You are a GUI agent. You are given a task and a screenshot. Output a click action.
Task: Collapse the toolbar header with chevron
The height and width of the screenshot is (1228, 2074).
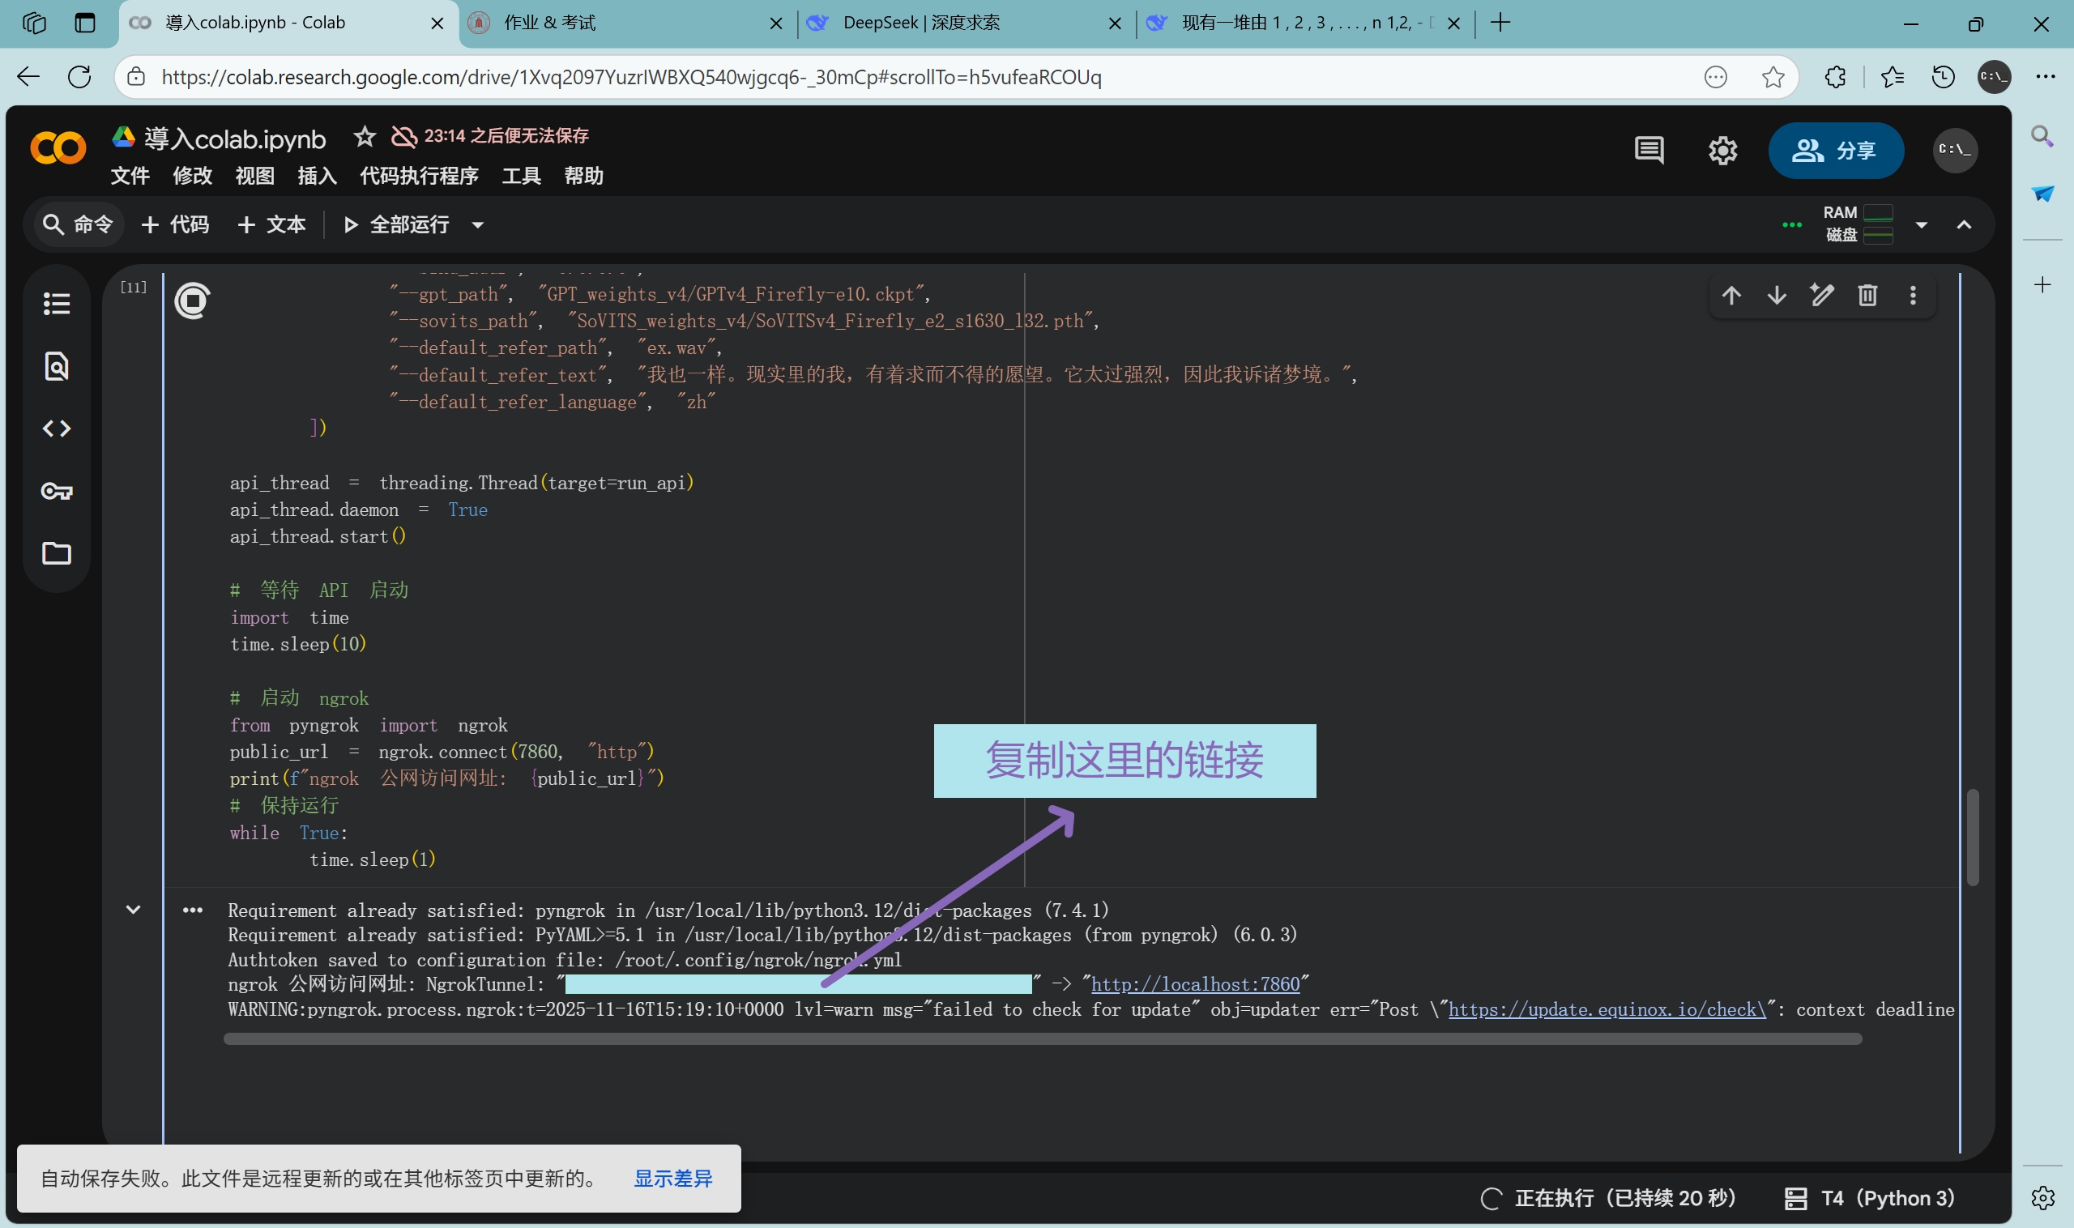[x=1963, y=225]
